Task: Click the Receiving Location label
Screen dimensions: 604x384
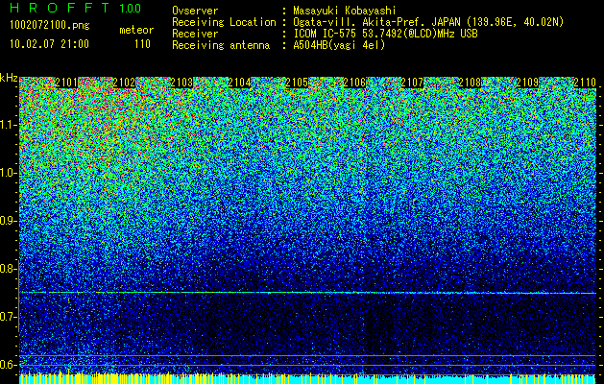Action: point(224,22)
